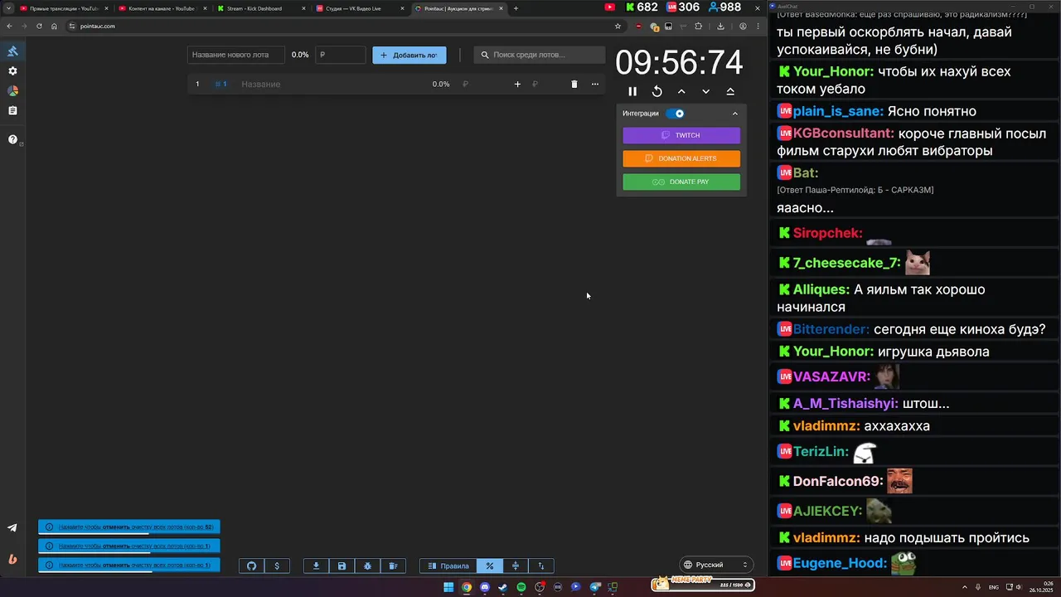Image resolution: width=1061 pixels, height=597 pixels.
Task: Open the Русский language dropdown
Action: point(716,565)
